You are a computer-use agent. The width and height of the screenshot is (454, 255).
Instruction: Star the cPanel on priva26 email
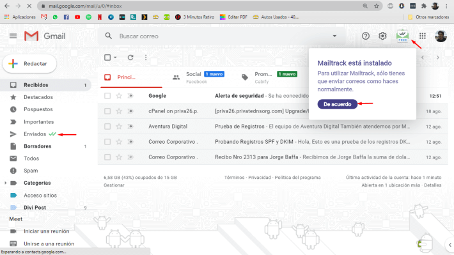(x=119, y=111)
